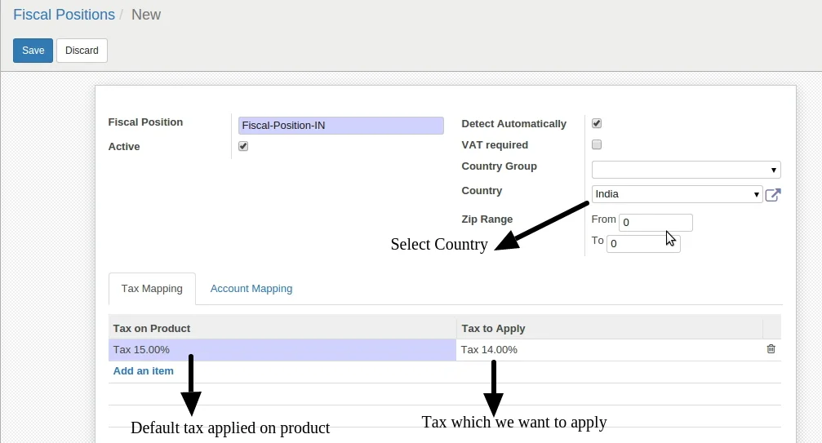
Task: Enable the VAT required checkbox
Action: click(597, 145)
